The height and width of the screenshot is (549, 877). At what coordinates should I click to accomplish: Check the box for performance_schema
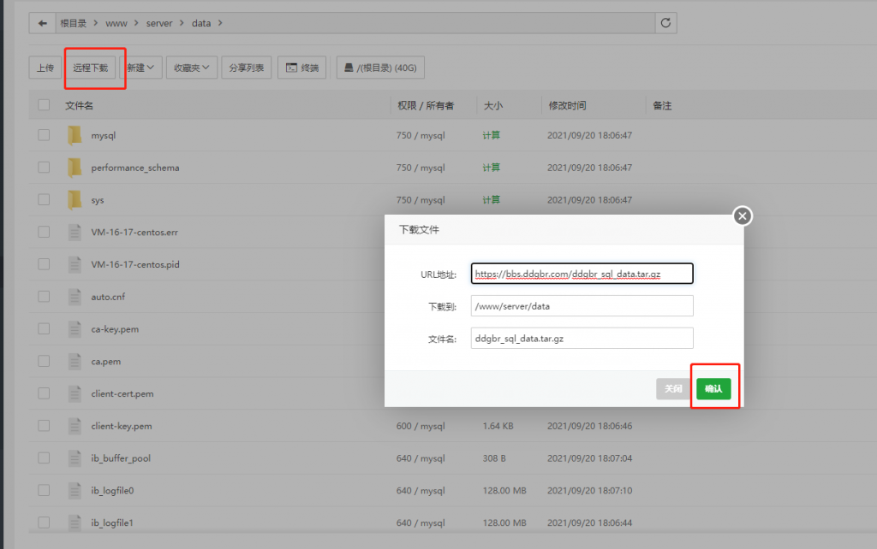click(44, 168)
